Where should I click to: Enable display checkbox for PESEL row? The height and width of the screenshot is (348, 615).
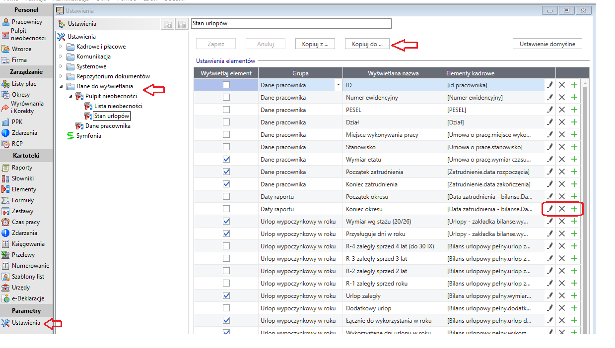(x=226, y=110)
